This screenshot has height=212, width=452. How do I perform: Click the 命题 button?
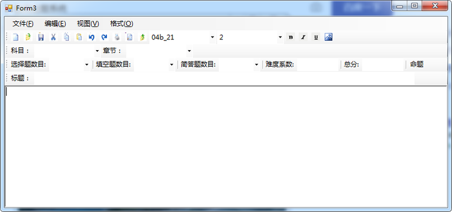pyautogui.click(x=416, y=64)
